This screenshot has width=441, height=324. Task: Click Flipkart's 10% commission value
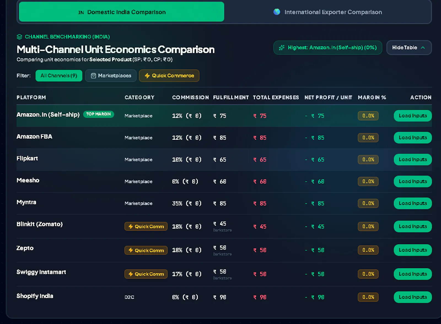pyautogui.click(x=187, y=160)
